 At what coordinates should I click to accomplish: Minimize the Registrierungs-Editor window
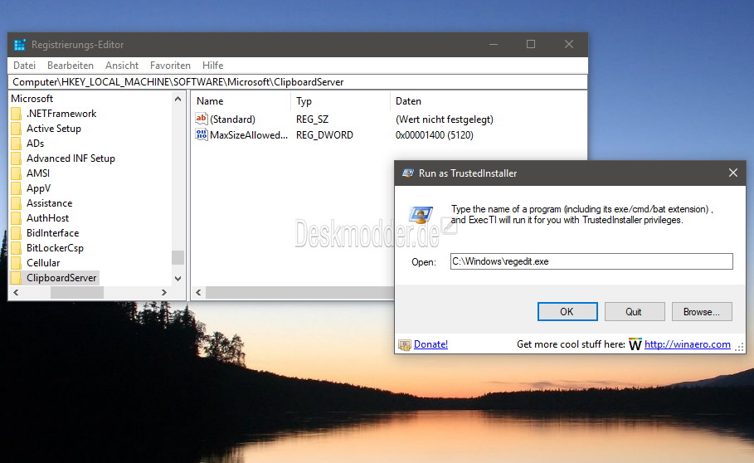[x=494, y=44]
